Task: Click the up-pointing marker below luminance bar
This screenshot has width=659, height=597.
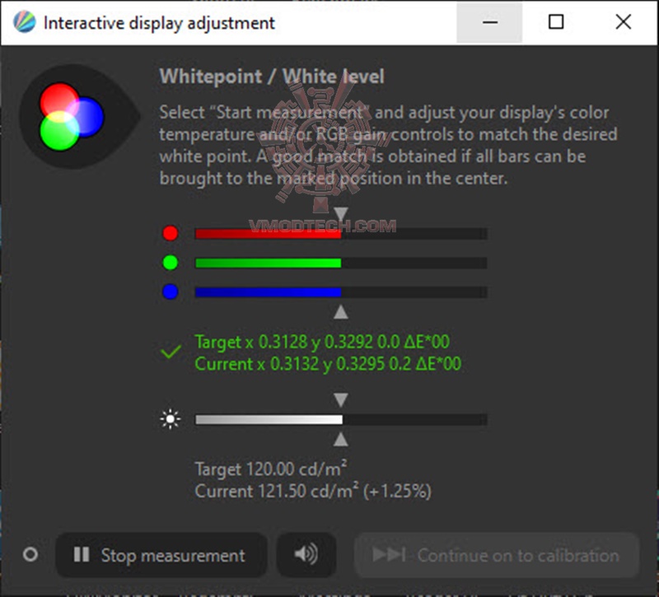Action: tap(341, 440)
